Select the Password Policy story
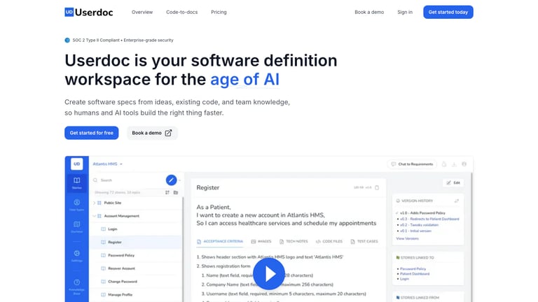Viewport: 538px width, 302px height. 137,255
